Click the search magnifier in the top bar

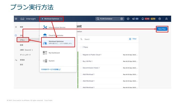(98, 19)
